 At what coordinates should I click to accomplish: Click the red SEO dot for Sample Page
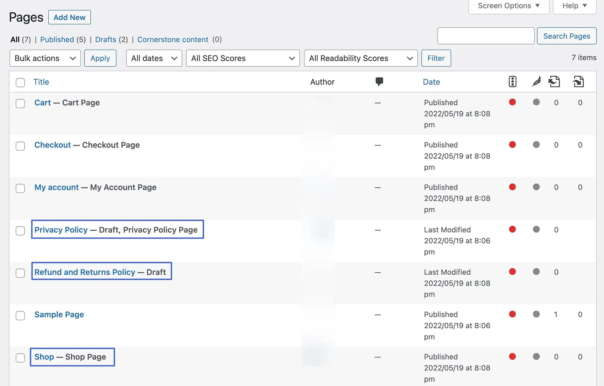512,314
